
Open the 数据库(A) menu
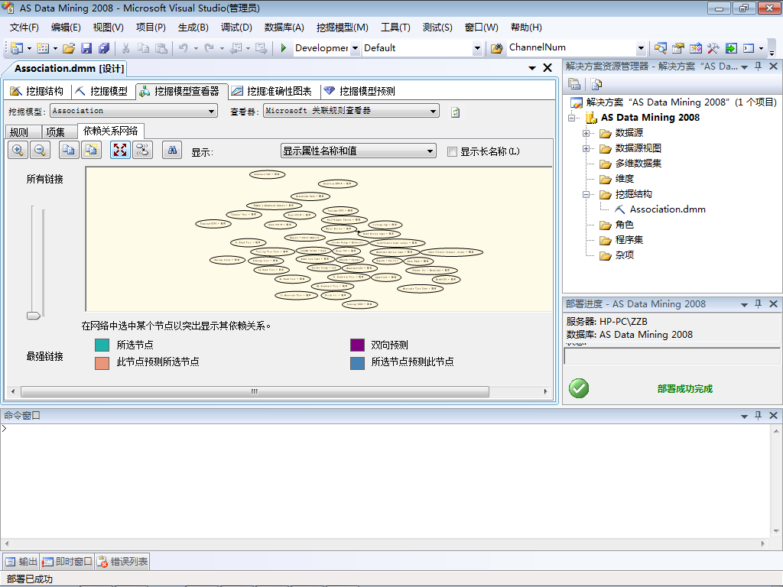[x=284, y=28]
